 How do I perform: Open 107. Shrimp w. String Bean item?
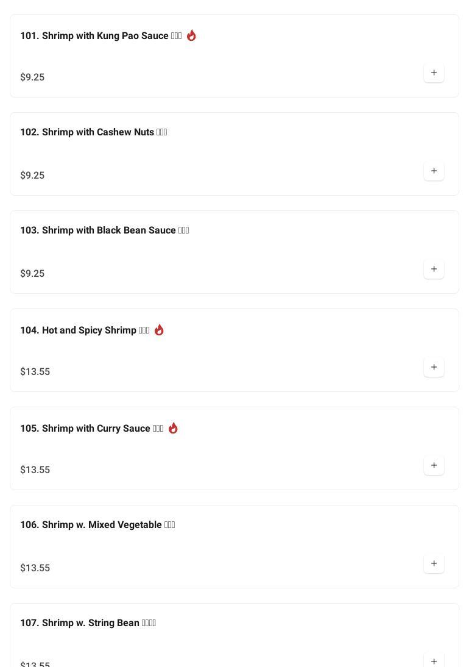pyautogui.click(x=88, y=623)
